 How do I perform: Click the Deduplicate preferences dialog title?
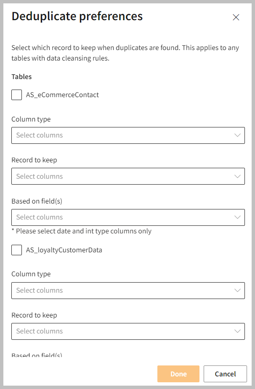tap(77, 16)
